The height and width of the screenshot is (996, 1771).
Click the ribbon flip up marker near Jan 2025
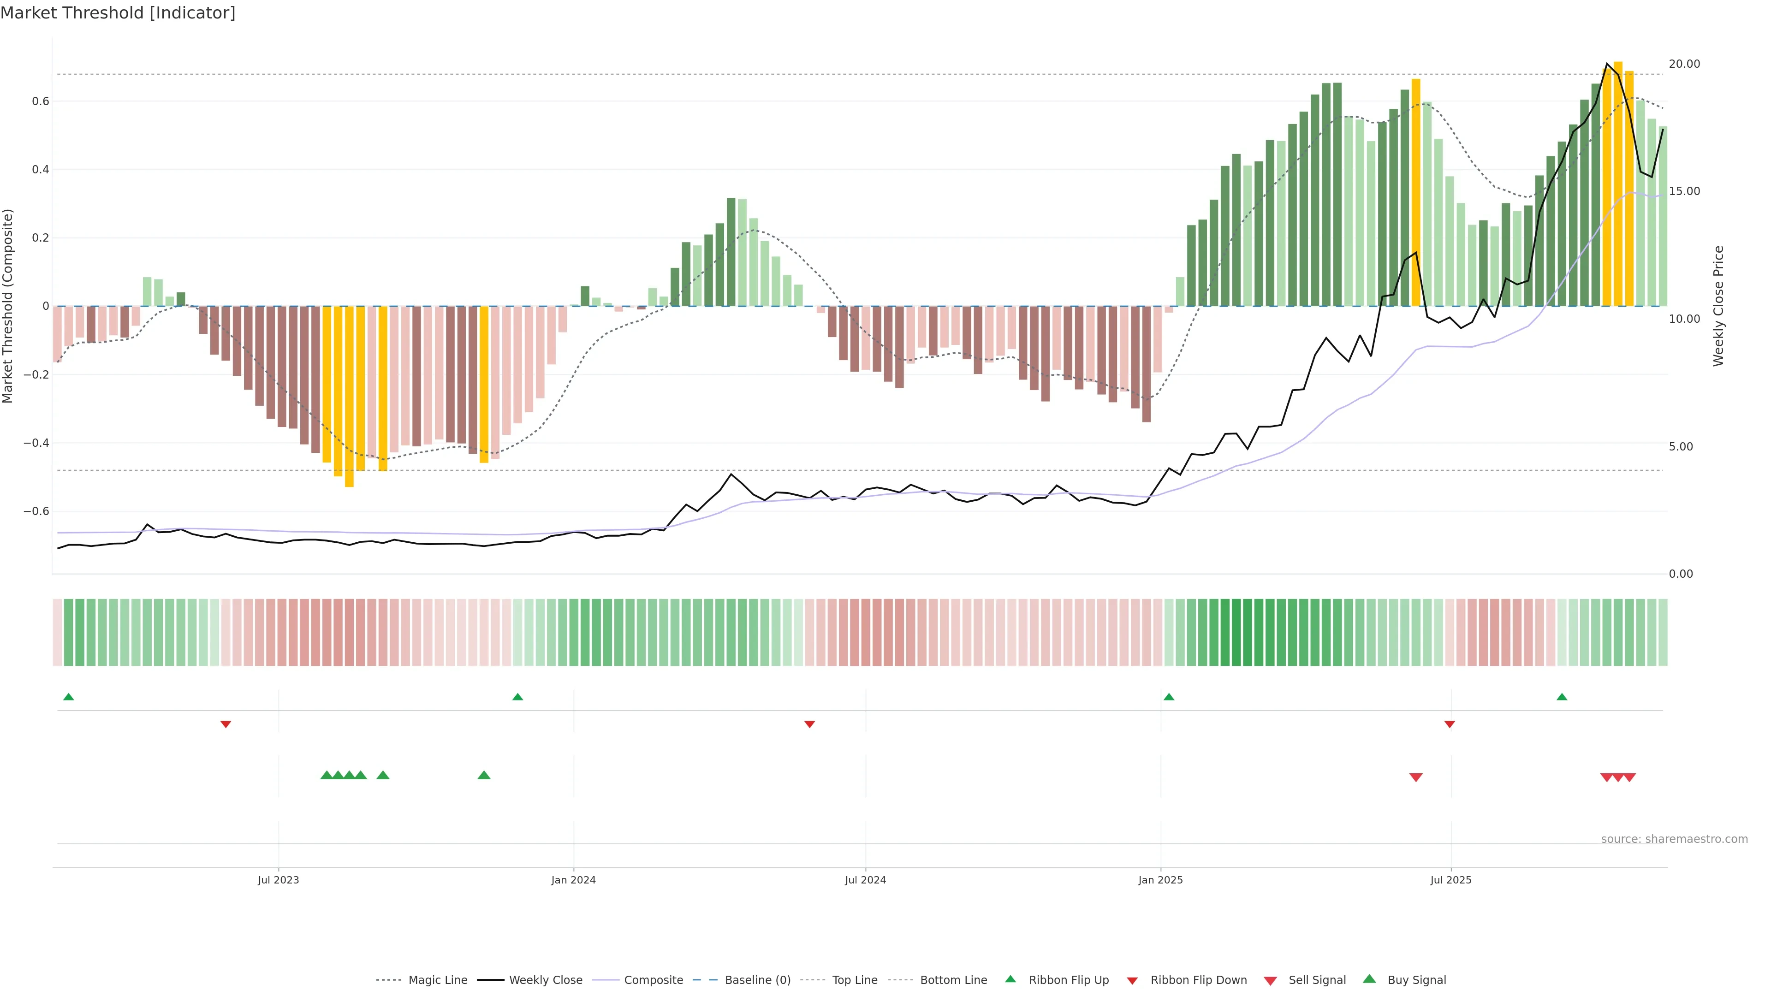tap(1169, 697)
